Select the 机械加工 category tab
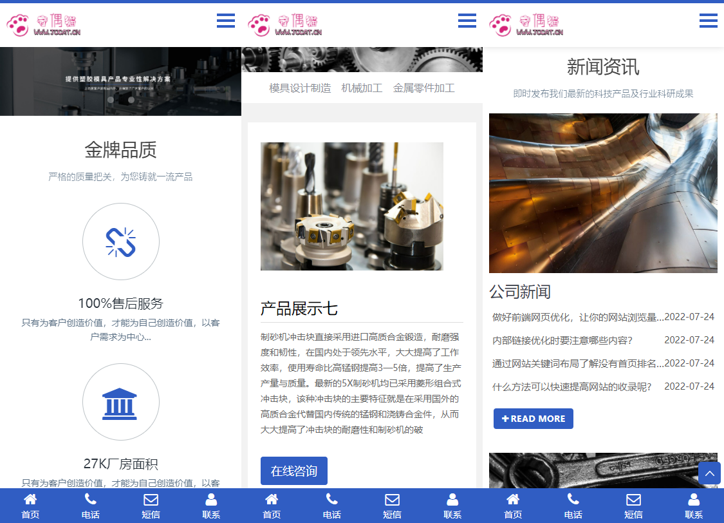724x523 pixels. [362, 88]
